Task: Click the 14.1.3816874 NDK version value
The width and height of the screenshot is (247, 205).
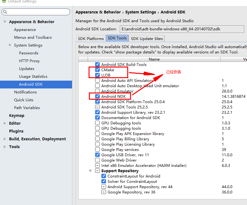Action: pyautogui.click(x=234, y=97)
